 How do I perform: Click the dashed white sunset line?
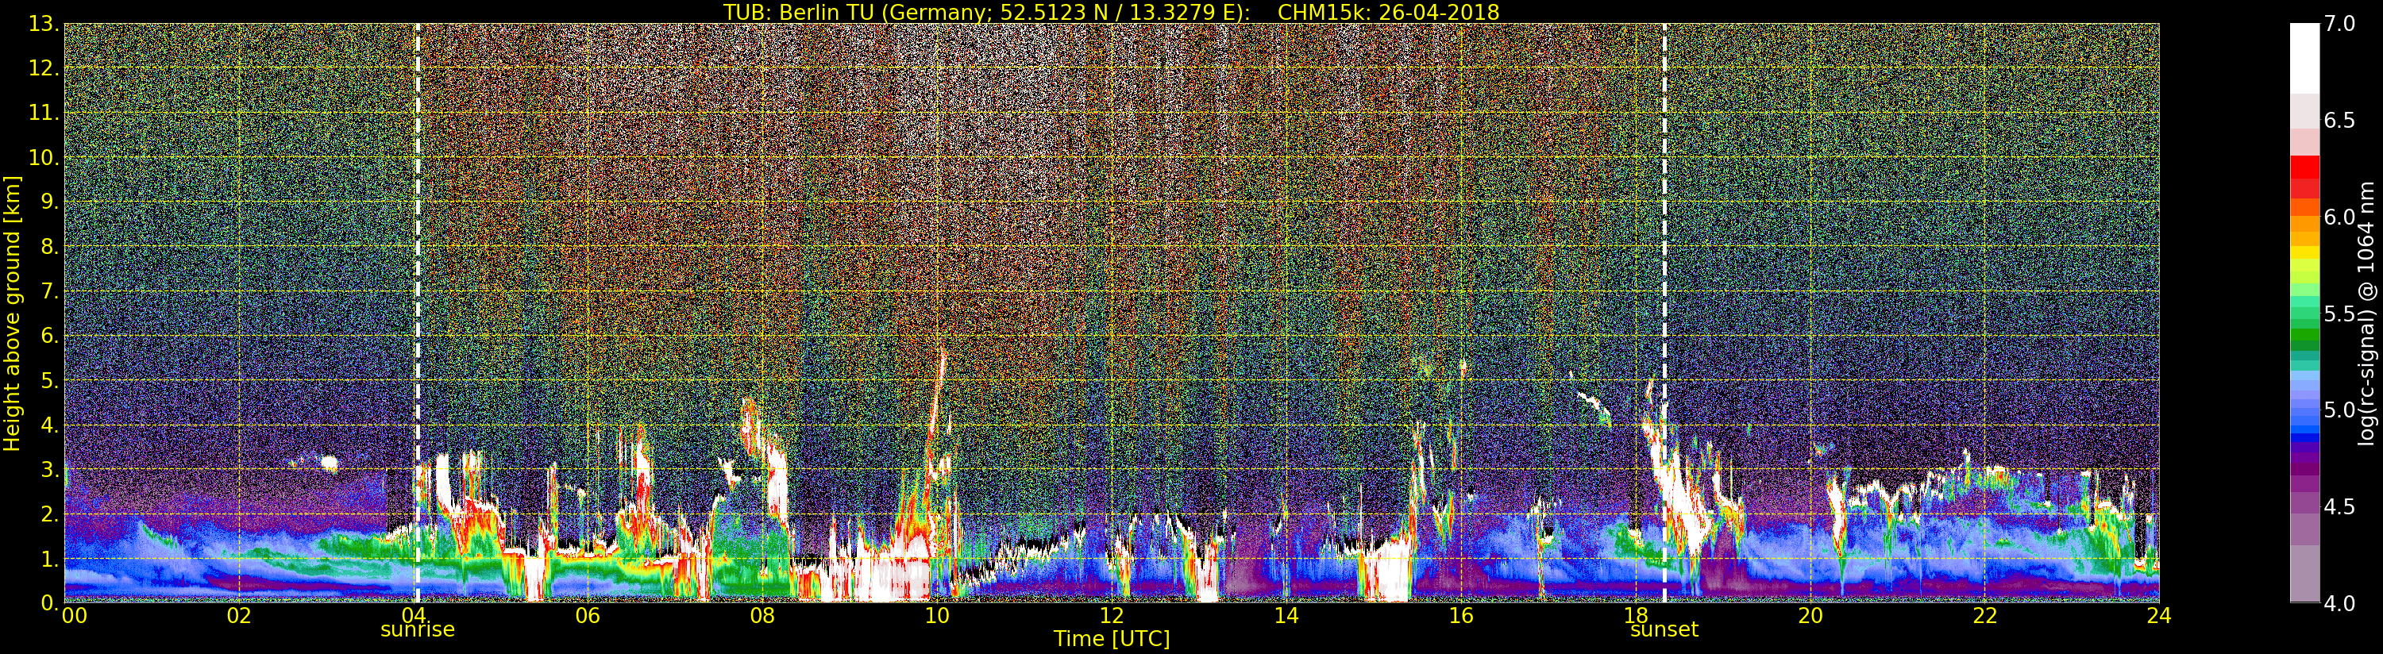[1664, 313]
